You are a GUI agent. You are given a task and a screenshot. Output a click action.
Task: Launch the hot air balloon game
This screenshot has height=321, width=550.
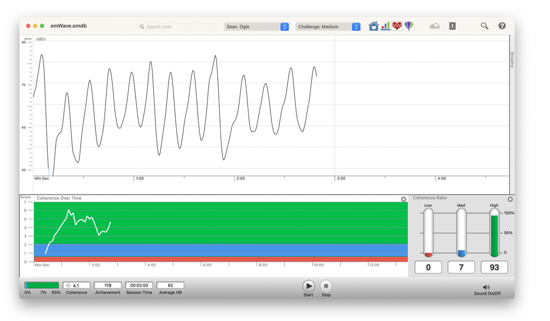[409, 26]
